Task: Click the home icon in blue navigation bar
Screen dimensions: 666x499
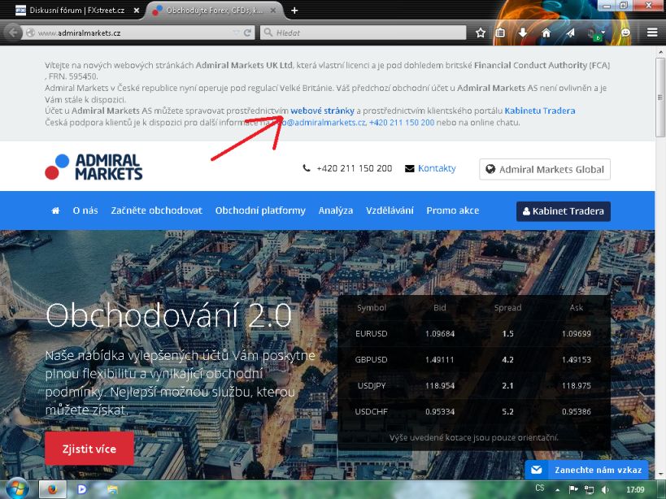Action: [x=55, y=210]
